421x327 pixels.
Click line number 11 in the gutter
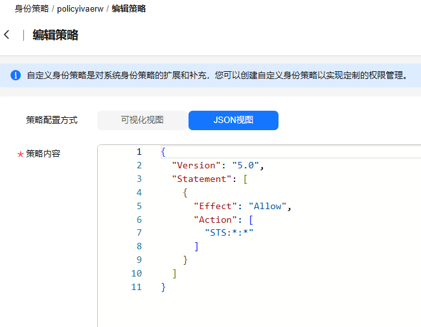136,287
